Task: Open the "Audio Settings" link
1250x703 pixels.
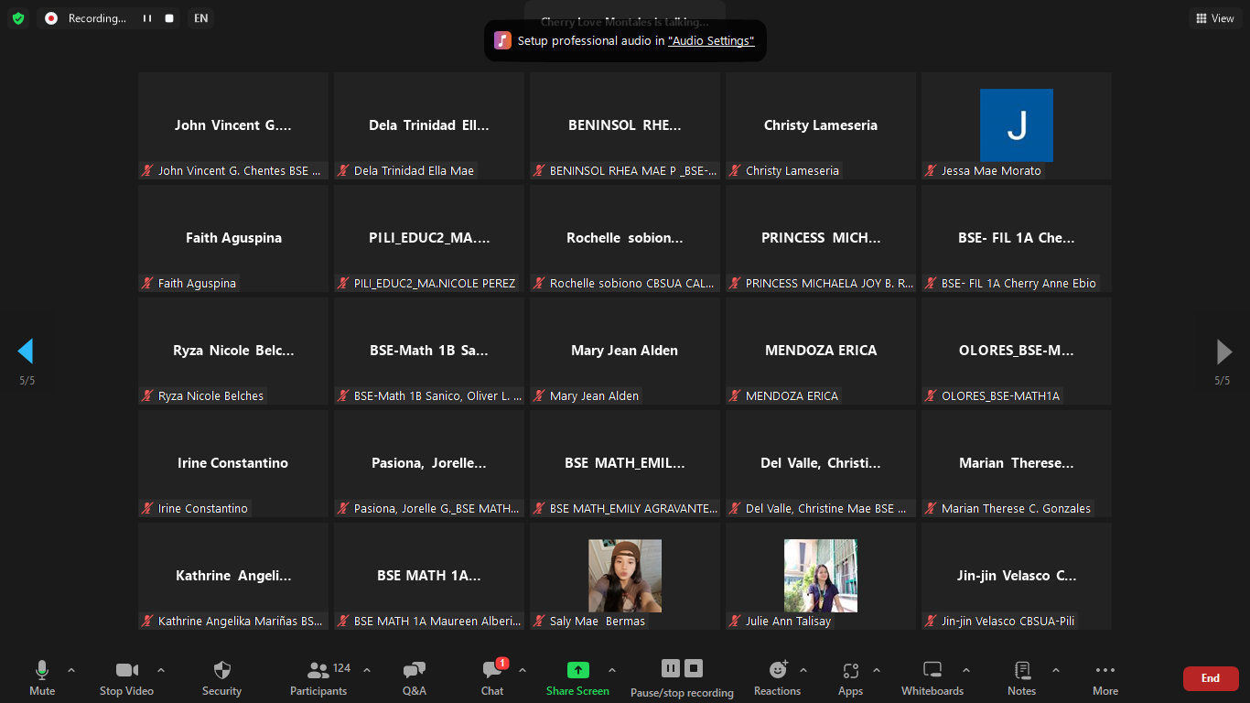Action: coord(711,41)
